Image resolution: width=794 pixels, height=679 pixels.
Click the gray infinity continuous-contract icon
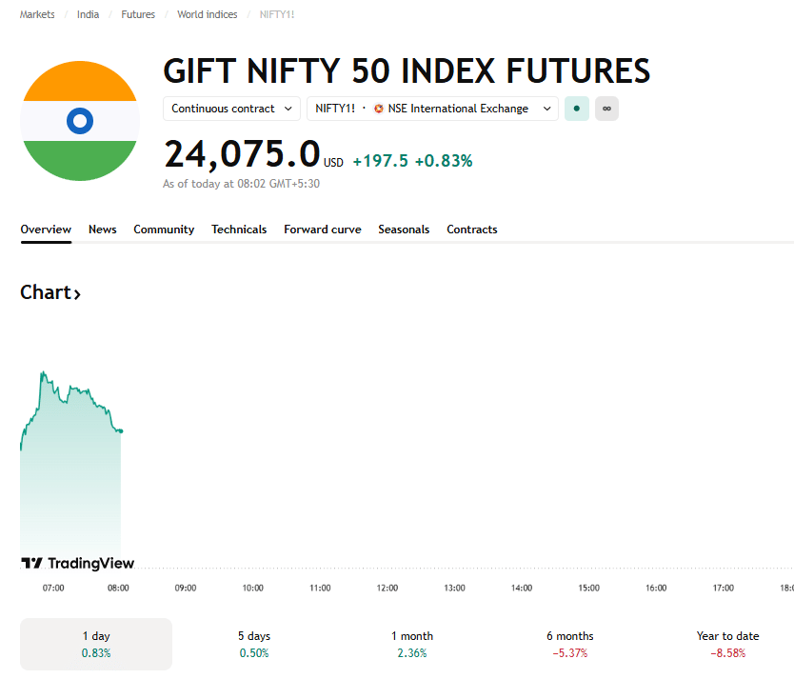coord(606,109)
